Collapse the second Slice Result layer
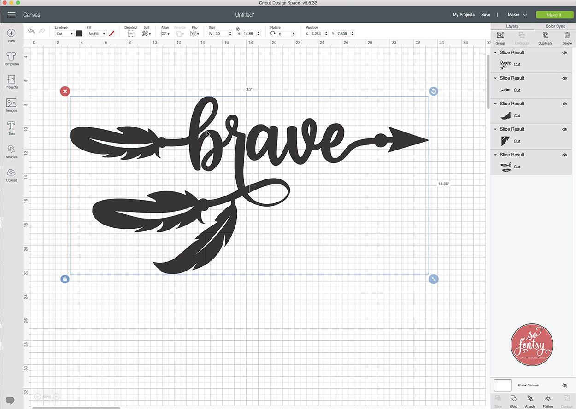 [x=495, y=78]
